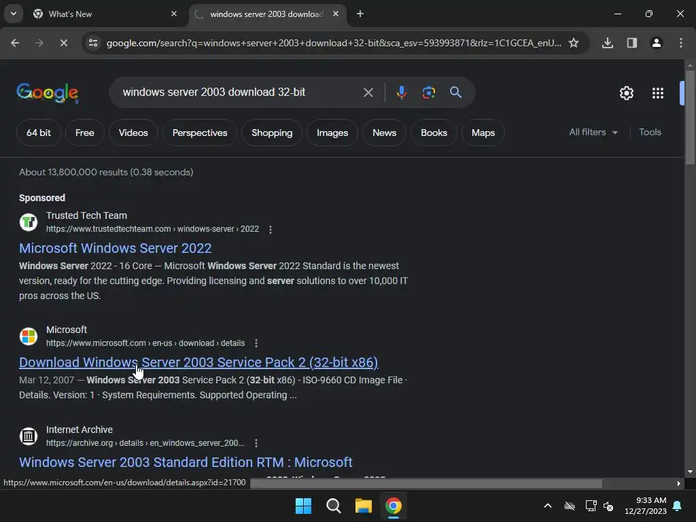Open the Chrome profile icon
This screenshot has width=696, height=522.
point(657,43)
